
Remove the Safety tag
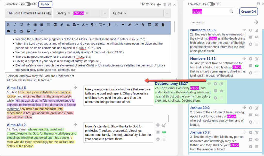tap(69, 13)
